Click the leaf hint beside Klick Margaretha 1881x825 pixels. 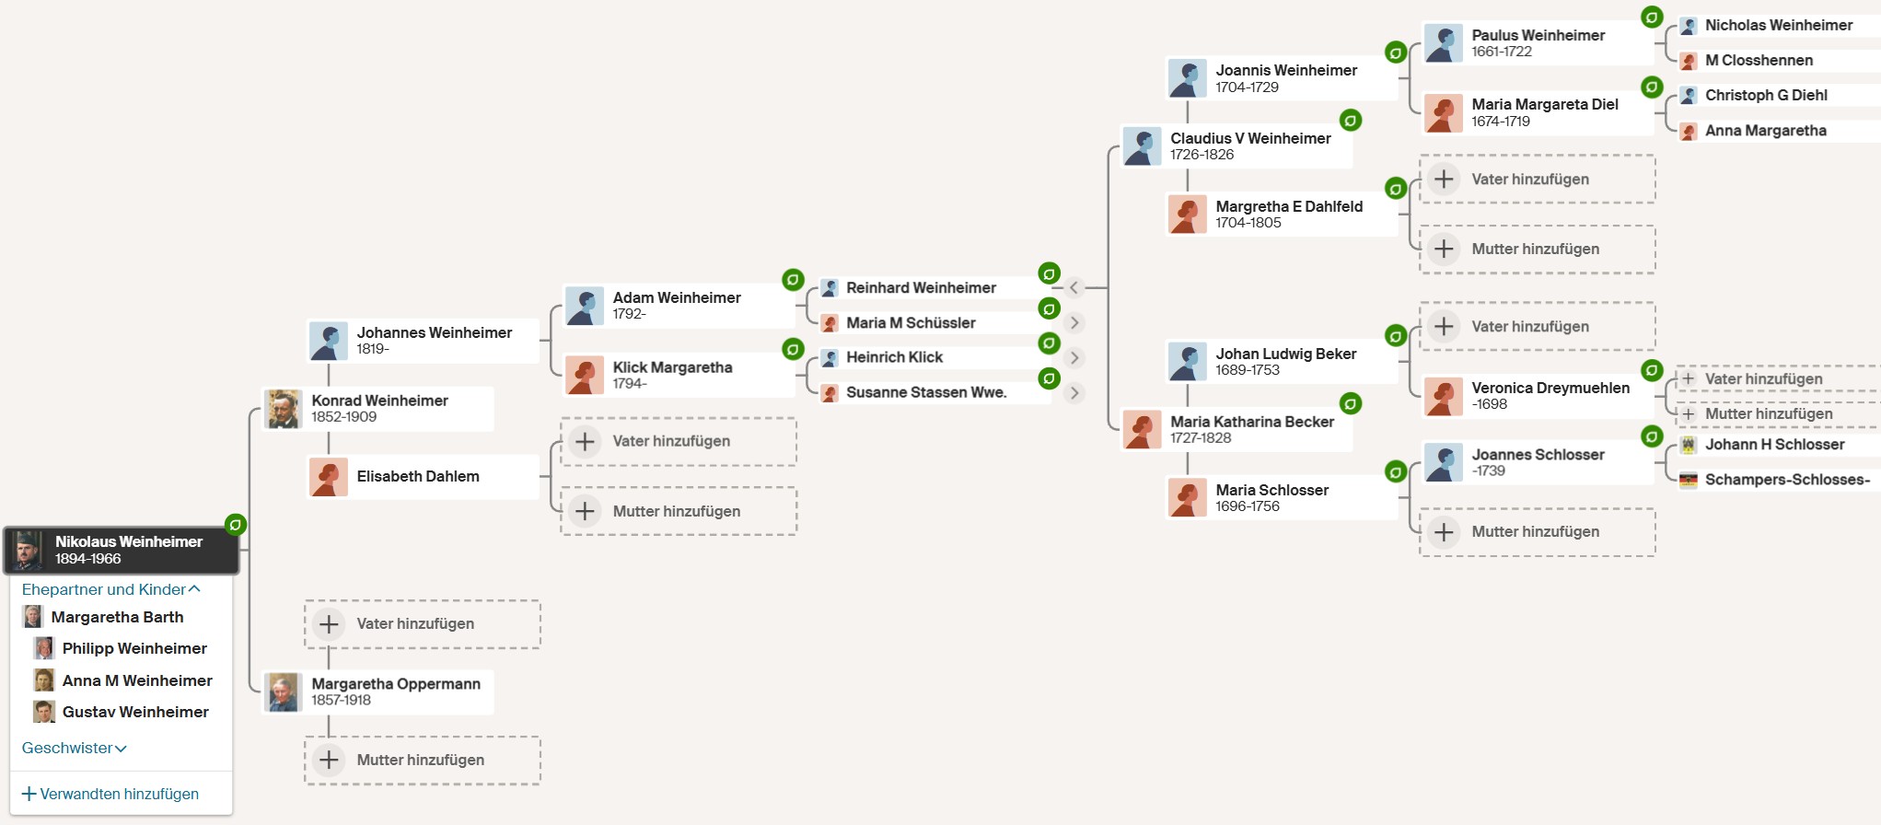coord(793,349)
